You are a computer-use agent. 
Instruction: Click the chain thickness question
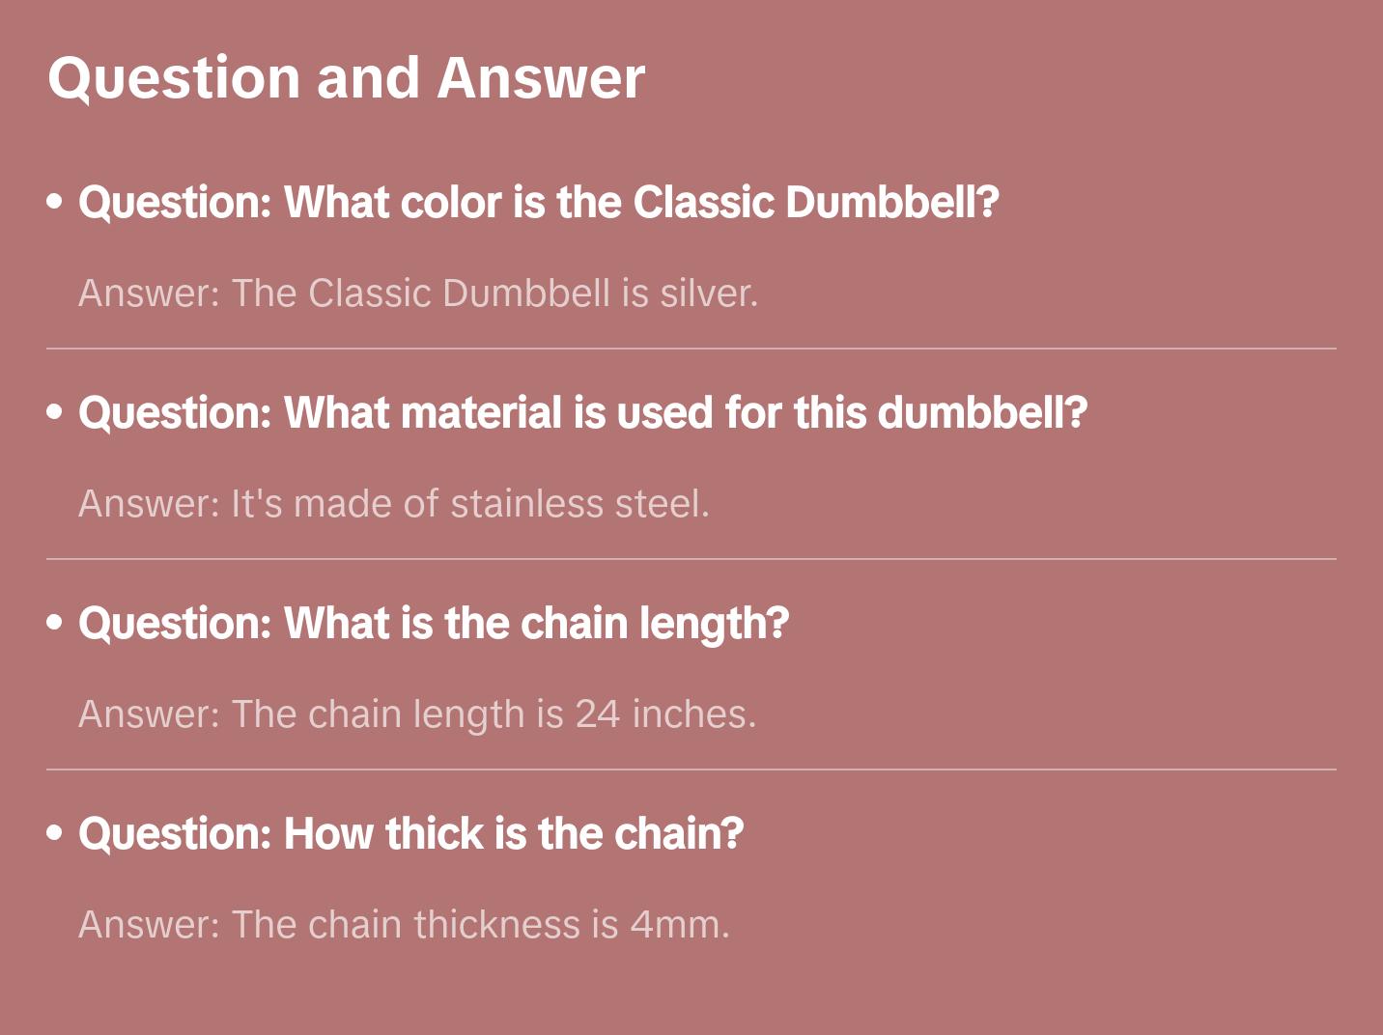(x=410, y=834)
